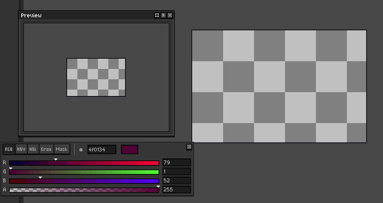Click the small sprite thumbnail in Preview

point(96,77)
